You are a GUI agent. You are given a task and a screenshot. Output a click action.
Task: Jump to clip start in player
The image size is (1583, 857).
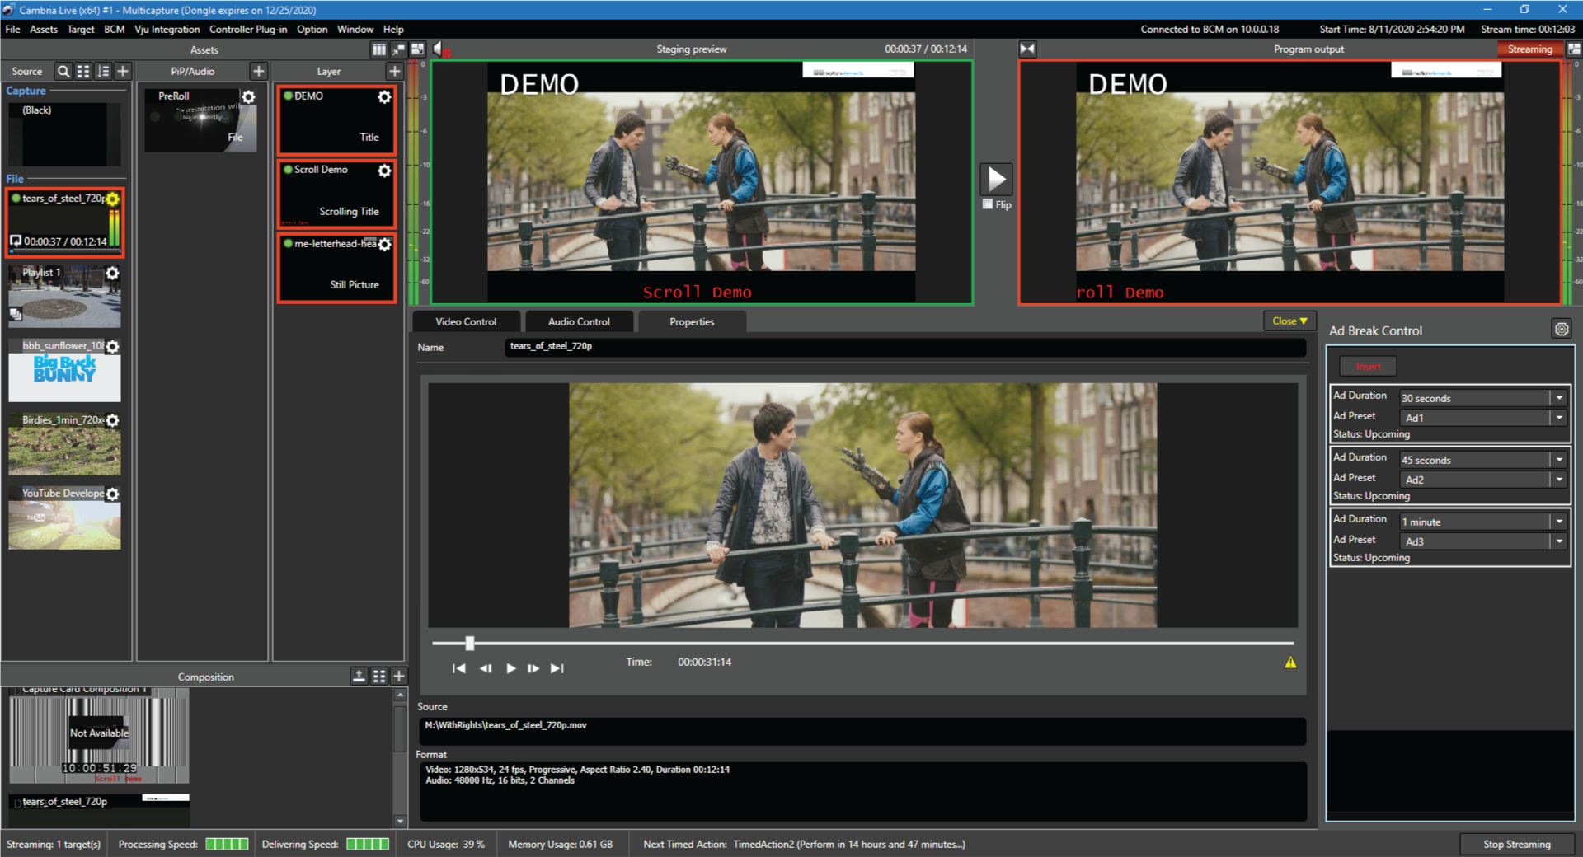point(459,668)
